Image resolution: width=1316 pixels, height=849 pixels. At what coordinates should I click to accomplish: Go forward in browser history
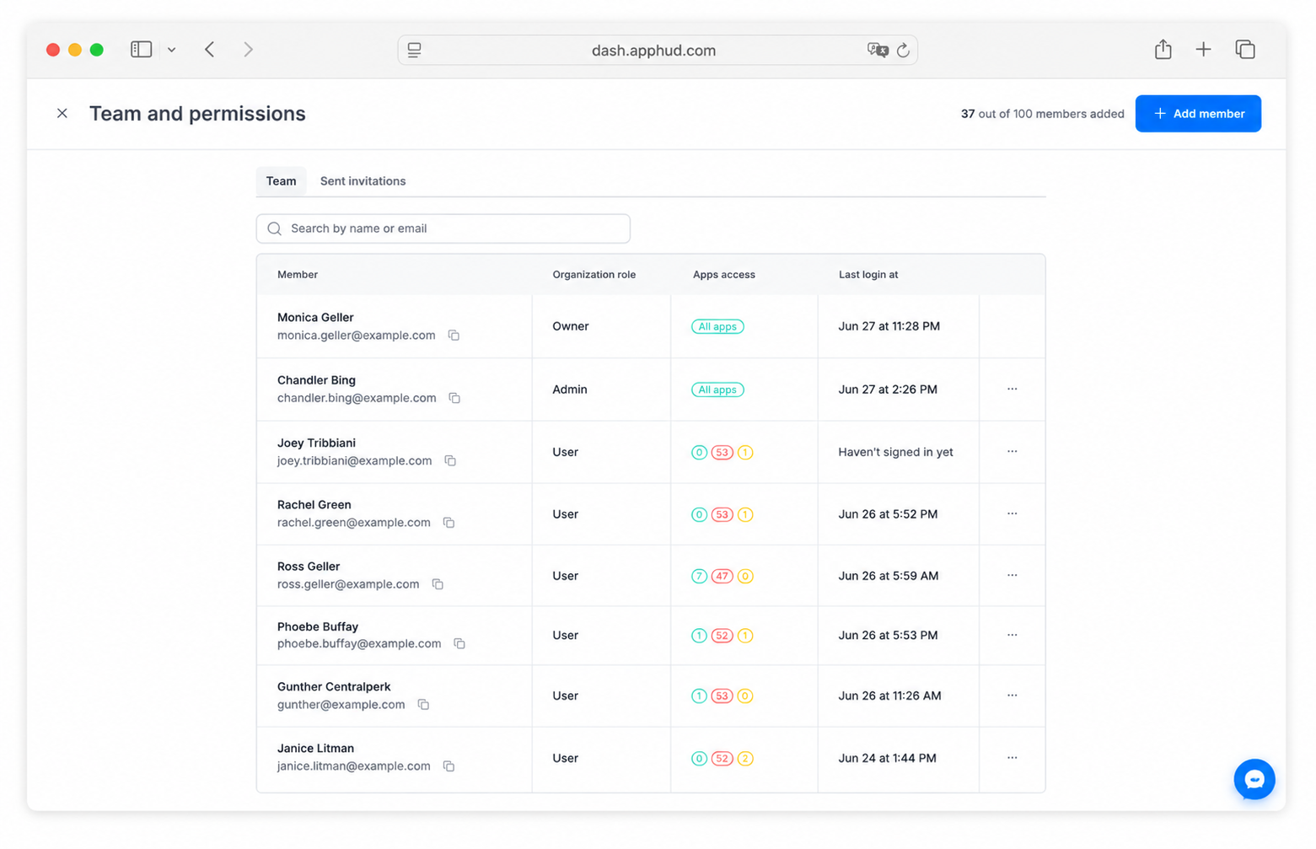tap(248, 50)
